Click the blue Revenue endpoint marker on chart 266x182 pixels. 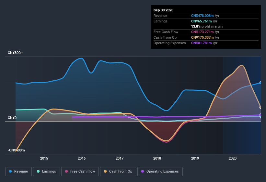pos(260,83)
